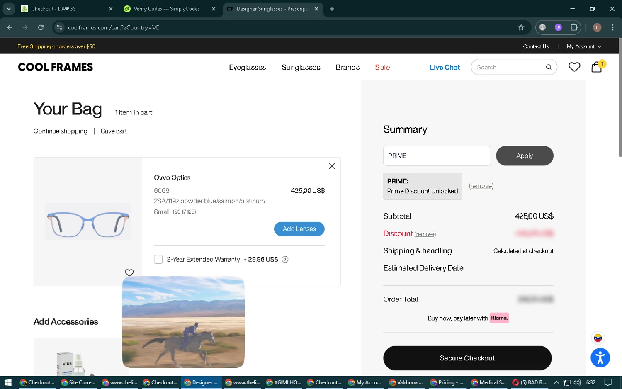Save Ovvo Optics frame with heart icon
This screenshot has height=389, width=622.
tap(129, 272)
